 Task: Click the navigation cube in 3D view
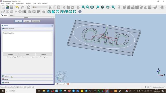(61, 76)
